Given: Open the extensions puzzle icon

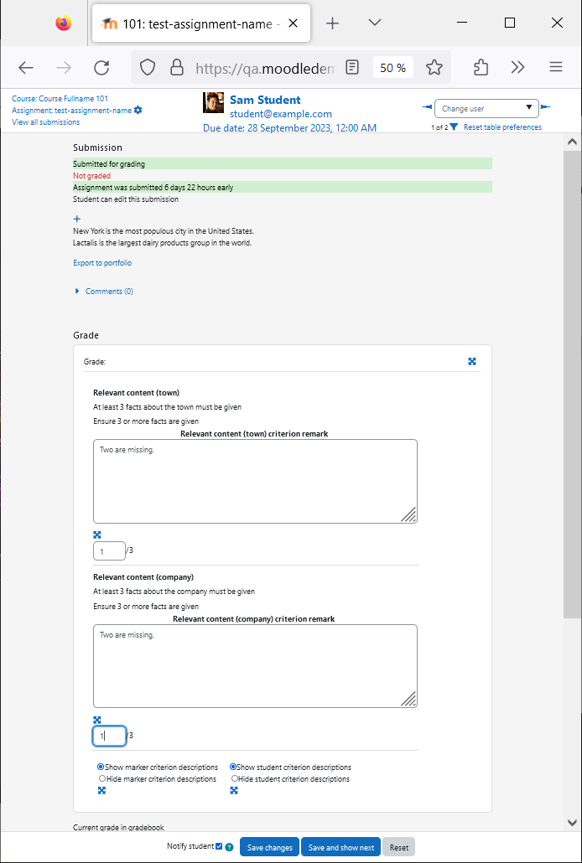Looking at the screenshot, I should click(481, 68).
